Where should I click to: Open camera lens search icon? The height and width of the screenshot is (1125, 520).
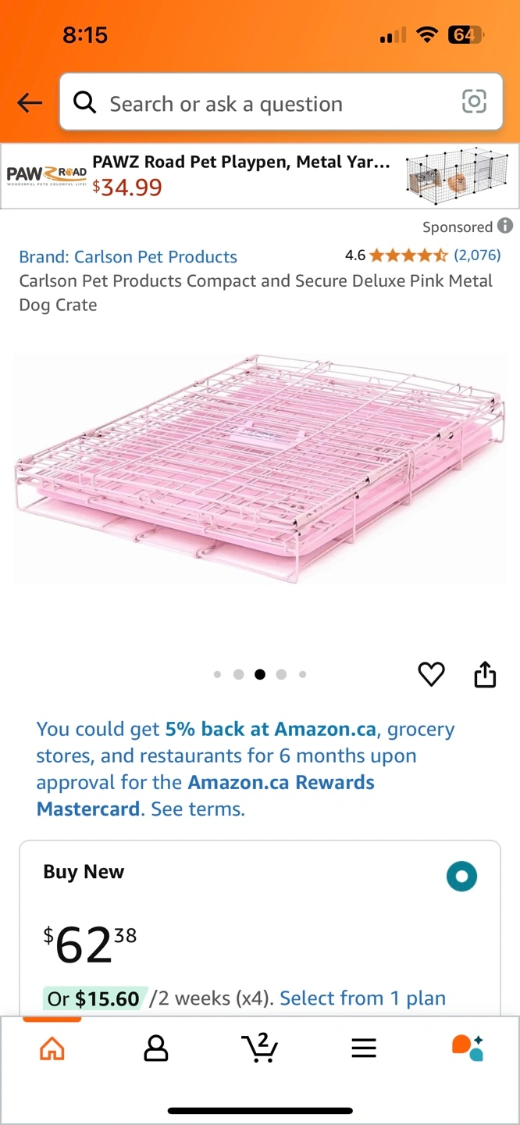click(474, 102)
